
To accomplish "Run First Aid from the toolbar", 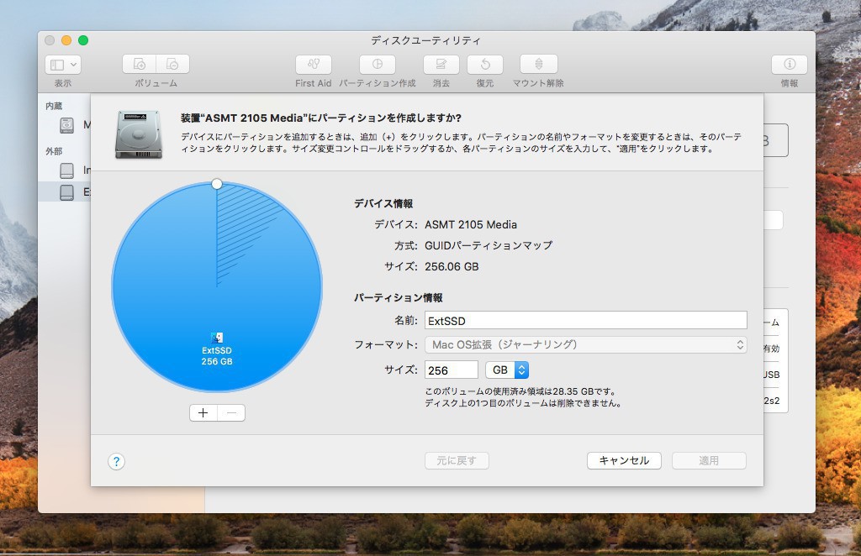I will [x=313, y=64].
